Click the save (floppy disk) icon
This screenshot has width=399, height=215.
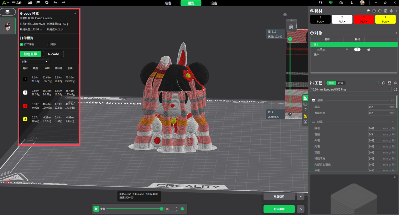pos(38,2)
